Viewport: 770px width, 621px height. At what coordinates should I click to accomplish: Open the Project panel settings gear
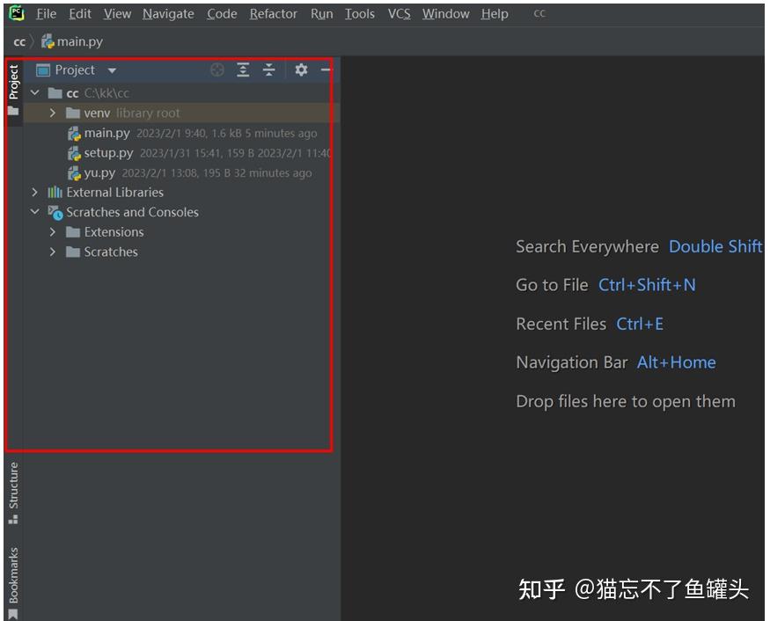[x=302, y=69]
